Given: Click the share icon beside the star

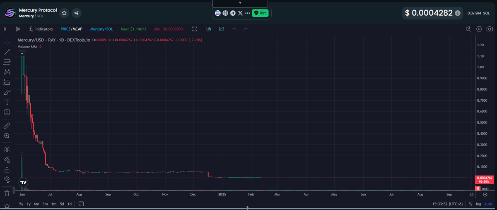Looking at the screenshot, I should [77, 13].
